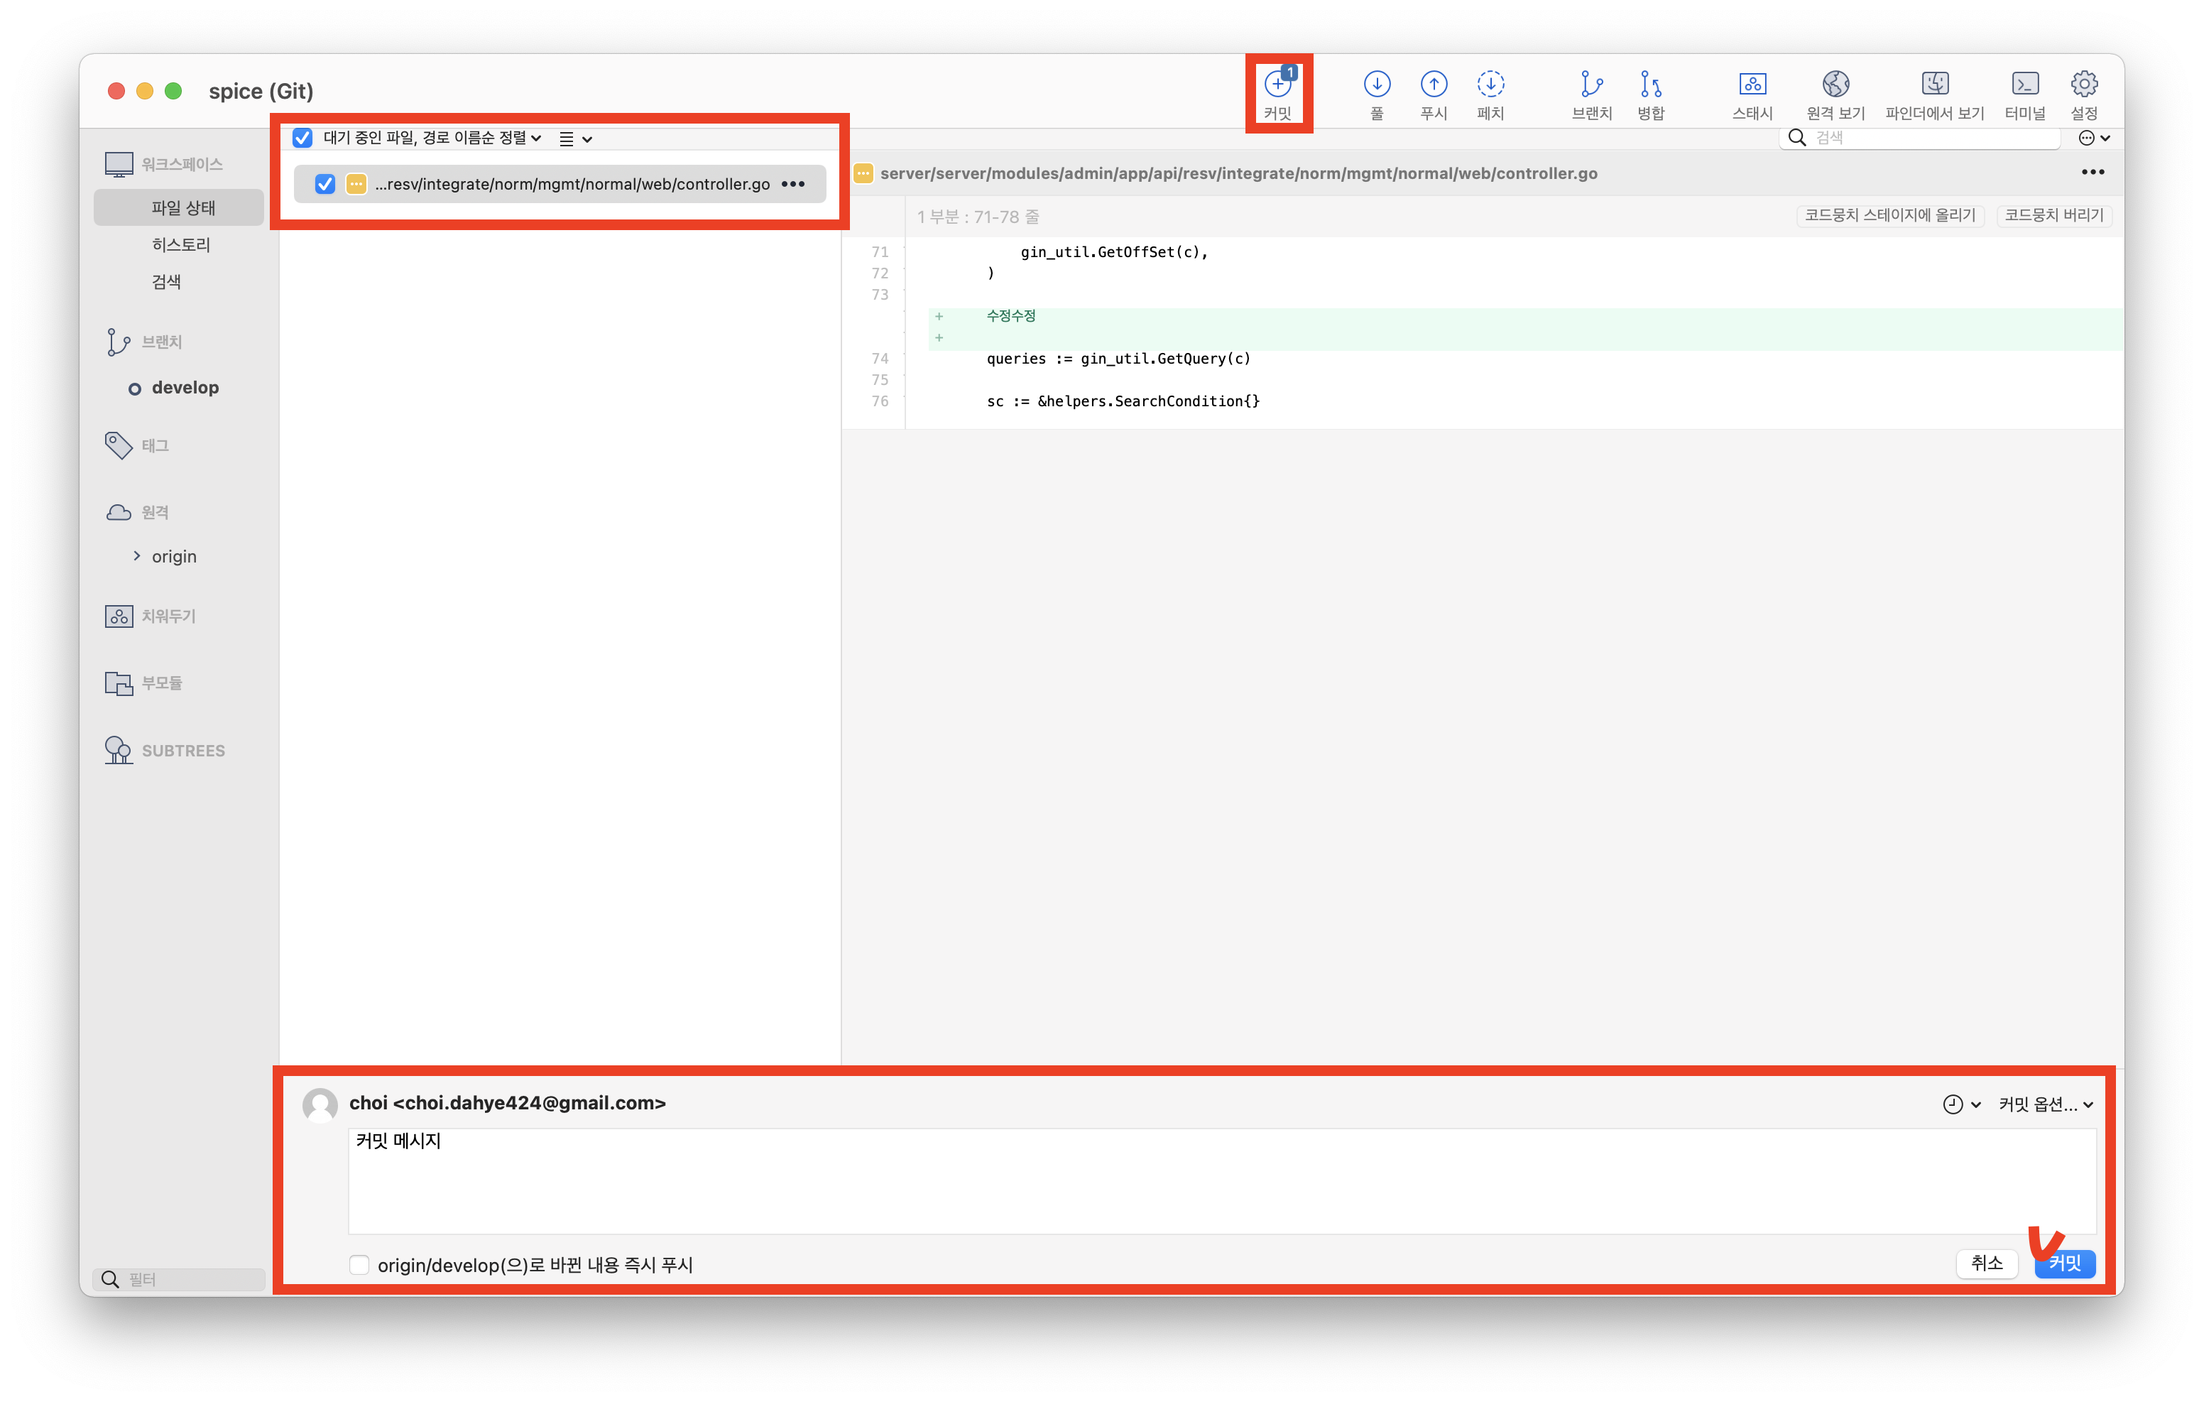Click the added line 수정수정 in diff

tap(1010, 316)
